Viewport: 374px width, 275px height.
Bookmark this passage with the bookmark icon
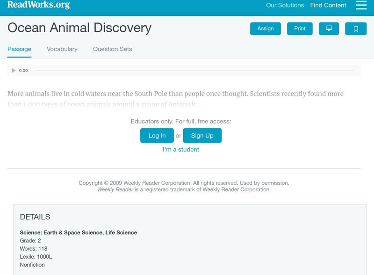pos(356,29)
